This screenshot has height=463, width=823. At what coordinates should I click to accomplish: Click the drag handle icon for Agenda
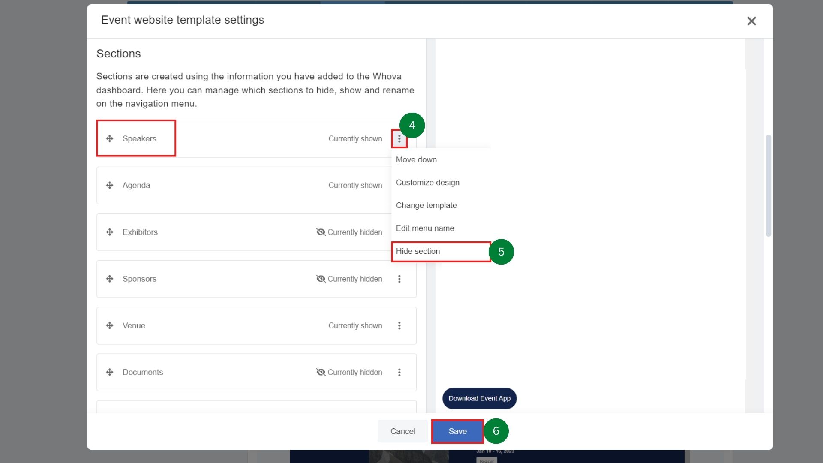point(110,185)
